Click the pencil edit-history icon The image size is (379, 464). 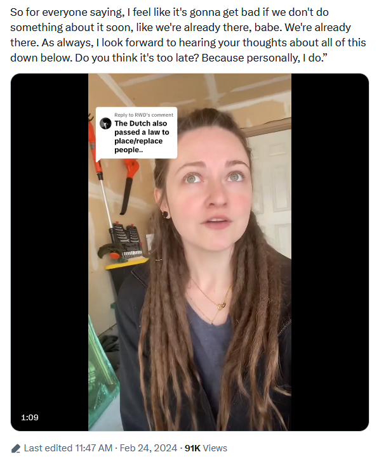[16, 448]
